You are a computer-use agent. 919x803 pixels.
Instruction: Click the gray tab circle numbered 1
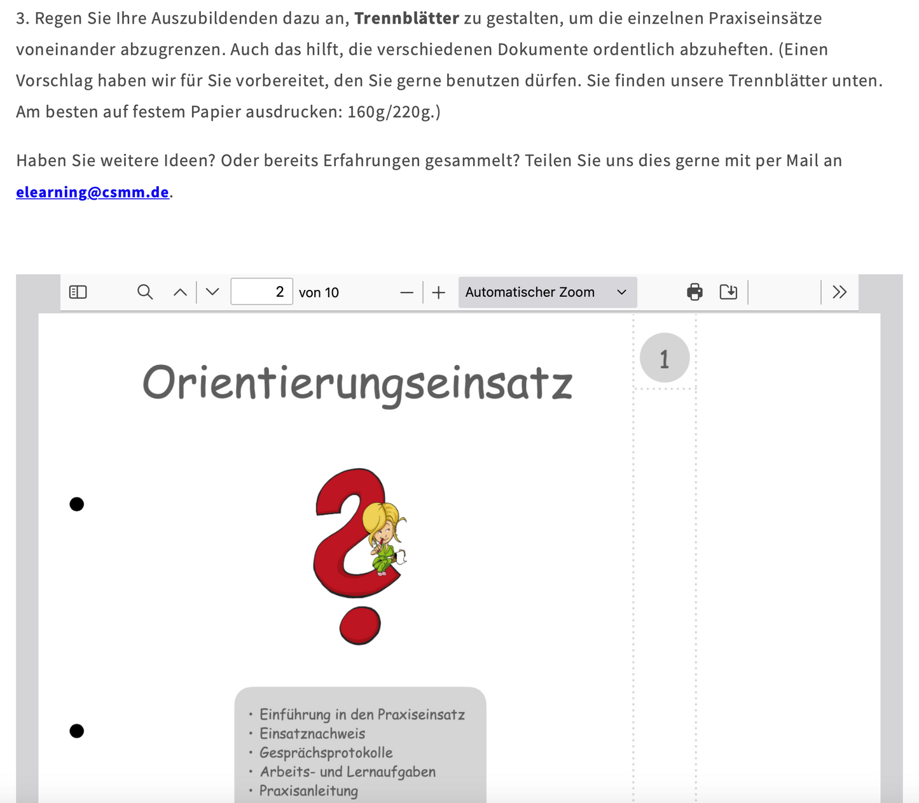665,358
